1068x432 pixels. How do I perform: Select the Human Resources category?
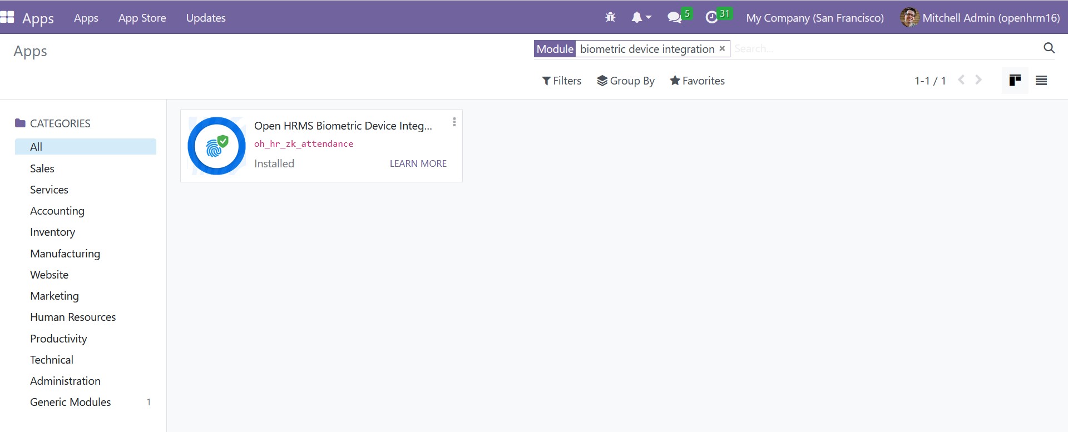pyautogui.click(x=73, y=317)
